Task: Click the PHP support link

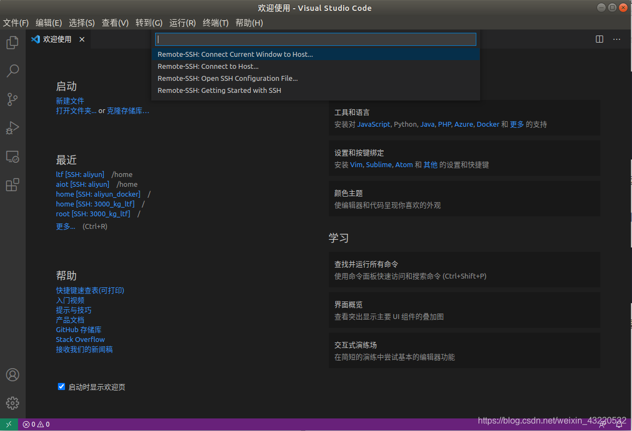Action: (444, 125)
